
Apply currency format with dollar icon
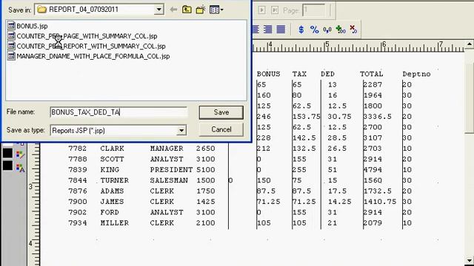pos(301,30)
